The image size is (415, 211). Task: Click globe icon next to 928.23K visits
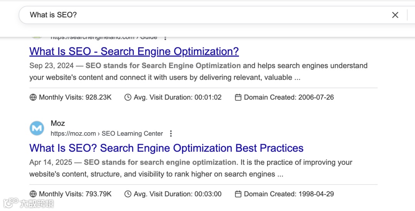point(33,97)
